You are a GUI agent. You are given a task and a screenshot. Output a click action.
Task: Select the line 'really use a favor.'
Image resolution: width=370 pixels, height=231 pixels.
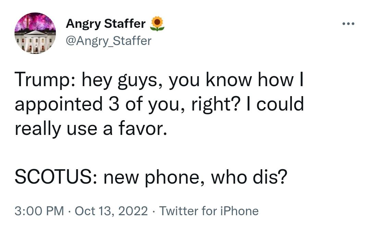click(91, 128)
